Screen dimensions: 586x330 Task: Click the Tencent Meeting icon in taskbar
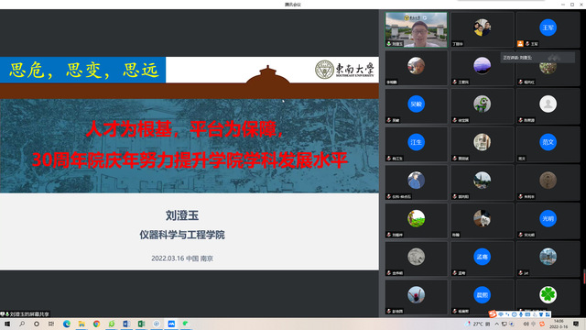point(171,324)
